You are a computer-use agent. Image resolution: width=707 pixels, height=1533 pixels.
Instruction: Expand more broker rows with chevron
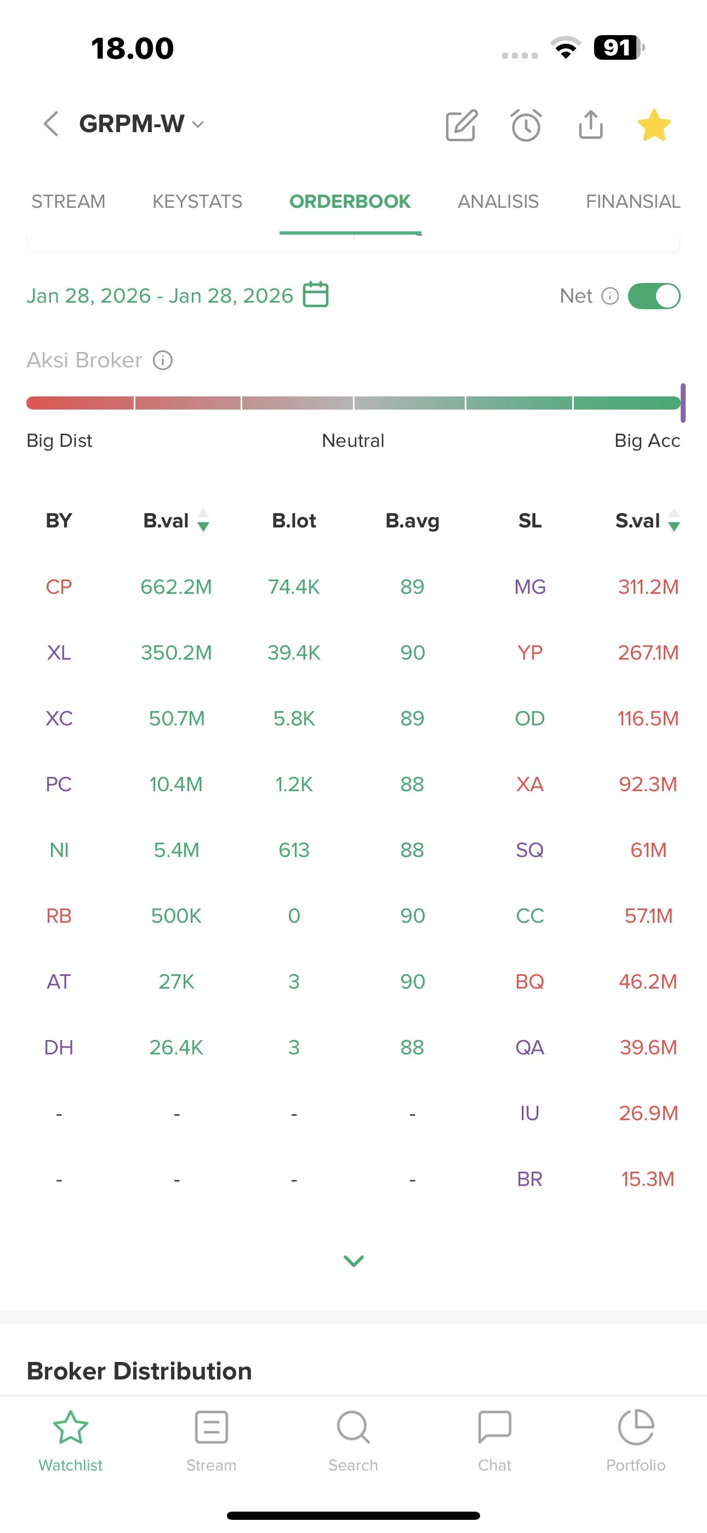[353, 1261]
